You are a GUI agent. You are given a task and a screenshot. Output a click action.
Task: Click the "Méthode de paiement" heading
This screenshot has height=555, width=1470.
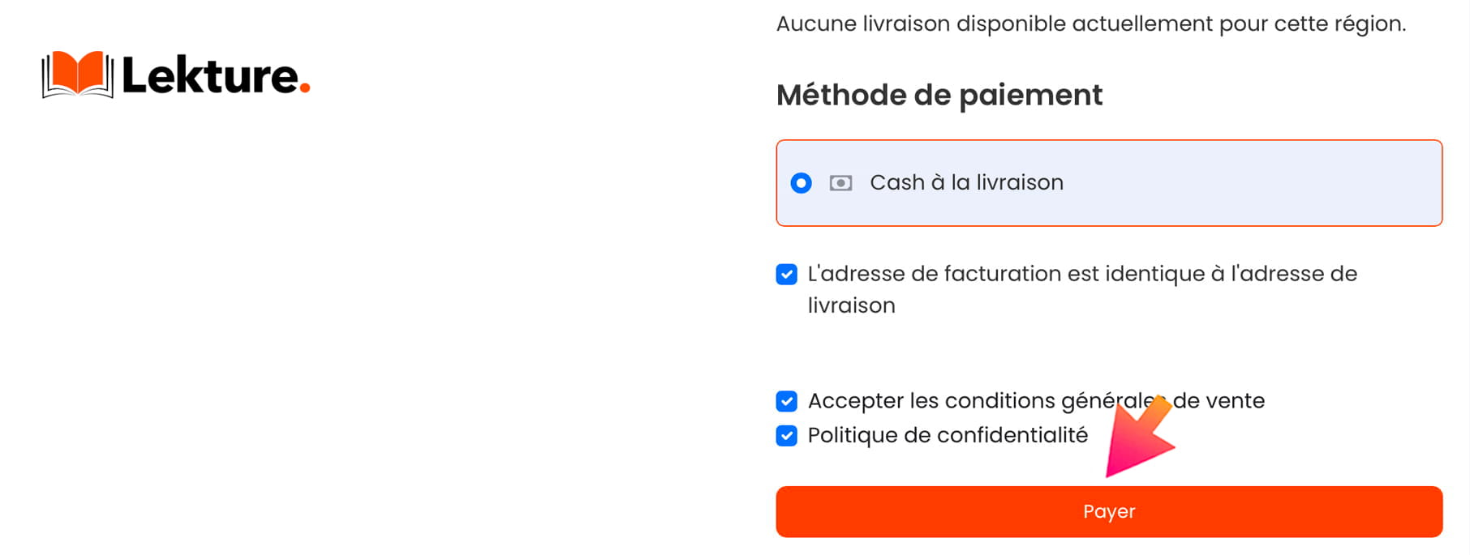point(939,96)
